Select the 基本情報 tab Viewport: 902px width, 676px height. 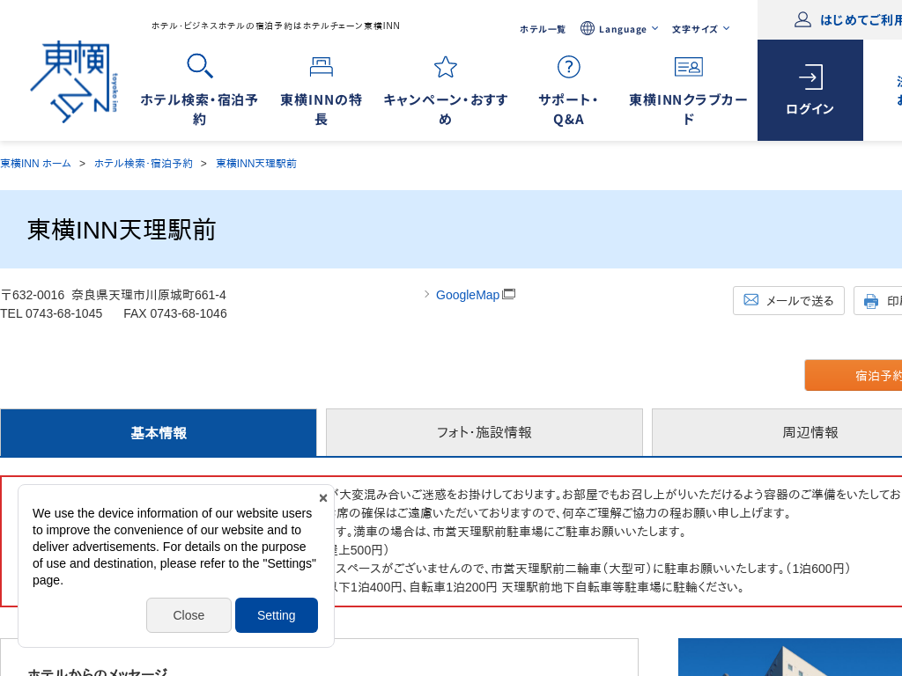point(159,433)
